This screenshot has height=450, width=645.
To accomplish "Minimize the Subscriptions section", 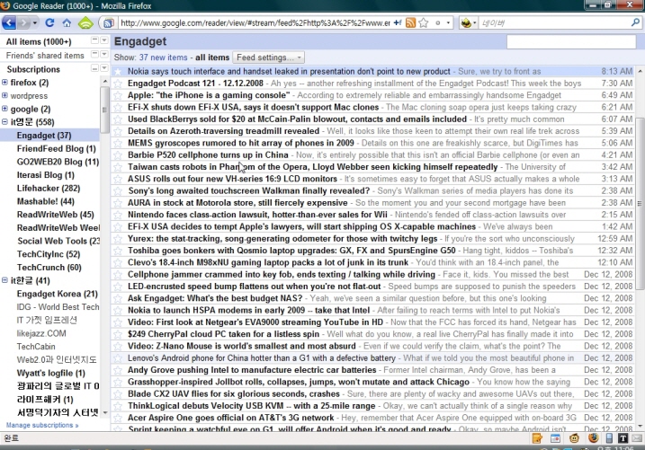I will 94,67.
